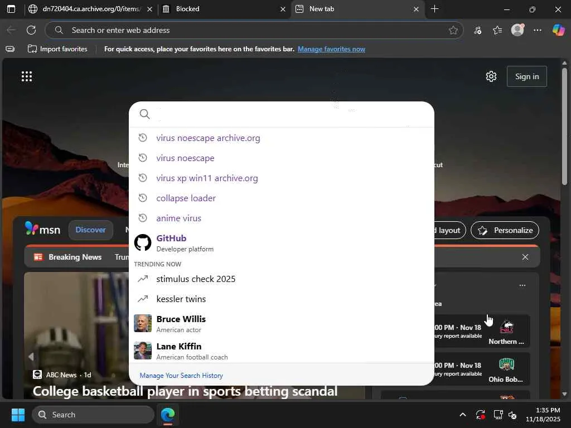Click the msn logo
The height and width of the screenshot is (428, 571).
(42, 229)
